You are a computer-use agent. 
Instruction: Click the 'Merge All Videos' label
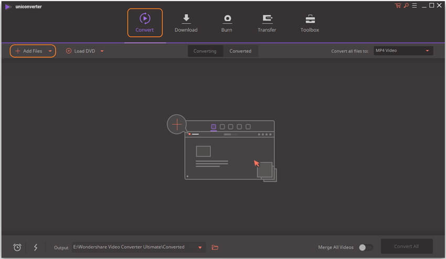336,247
